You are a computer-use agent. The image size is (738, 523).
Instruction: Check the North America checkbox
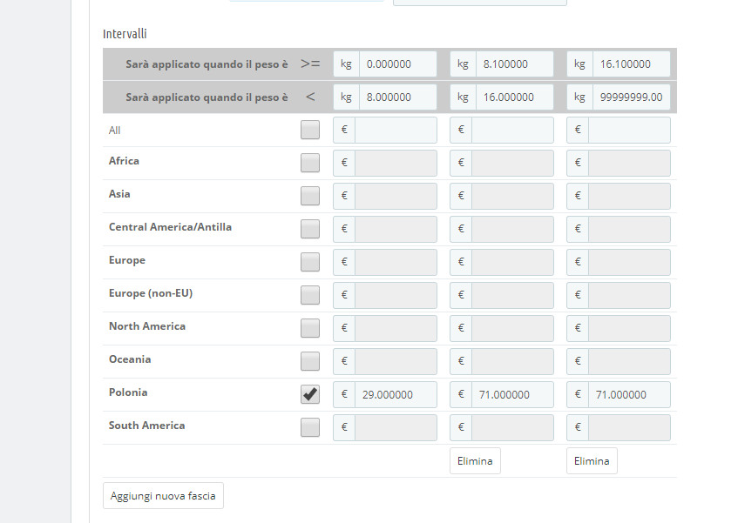310,328
